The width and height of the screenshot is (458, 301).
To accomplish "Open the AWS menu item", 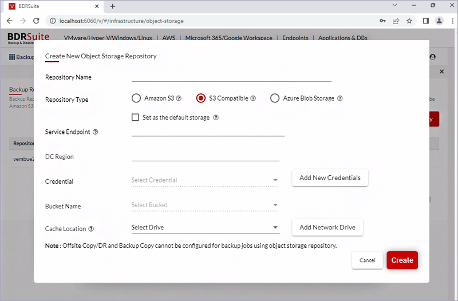I will point(169,38).
